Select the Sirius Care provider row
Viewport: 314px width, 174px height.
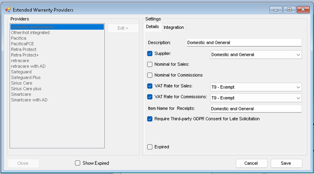(x=57, y=83)
